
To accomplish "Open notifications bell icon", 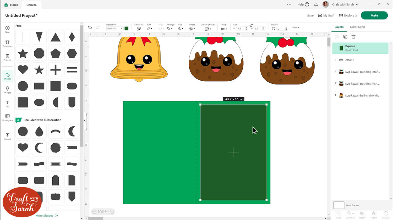I will (x=316, y=4).
